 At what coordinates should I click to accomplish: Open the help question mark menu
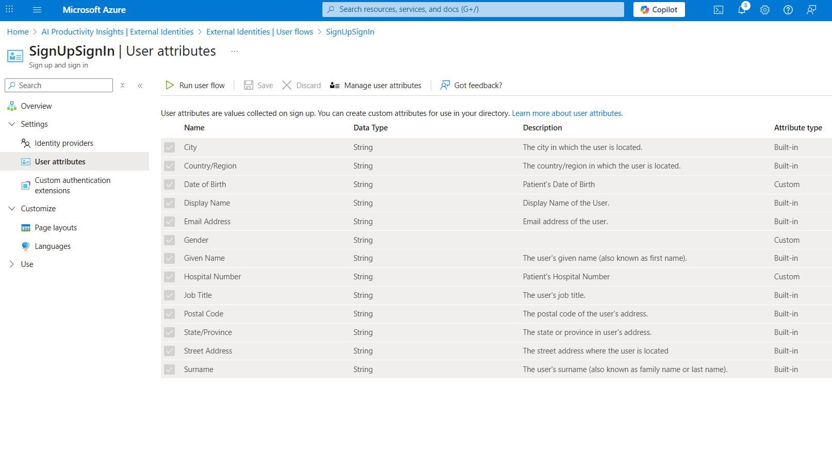pos(788,10)
